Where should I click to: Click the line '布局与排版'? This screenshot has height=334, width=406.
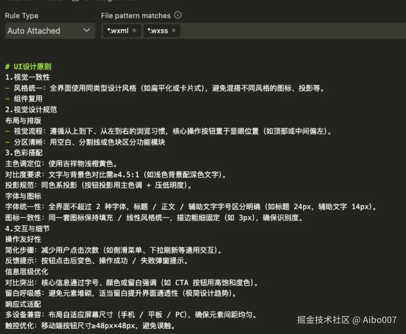click(23, 121)
